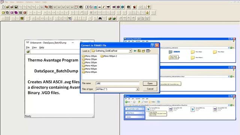Screen dimensions: 240x135
Task: Click the File name input field
Action: point(117,83)
